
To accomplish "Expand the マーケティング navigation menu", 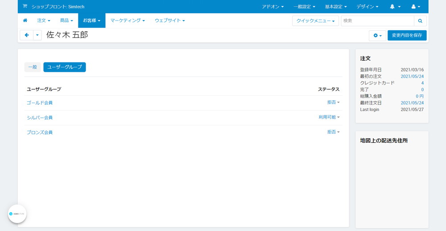I will (128, 21).
